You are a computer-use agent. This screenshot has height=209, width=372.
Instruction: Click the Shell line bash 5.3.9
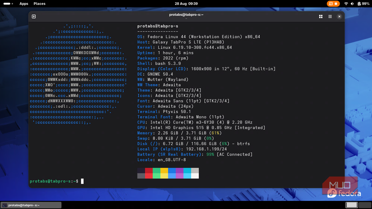click(x=159, y=64)
